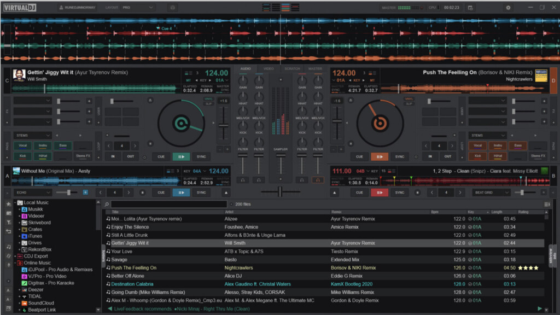This screenshot has width=560, height=315.
Task: Click the user profile RUNEDJINNORWAY
Action: click(x=78, y=8)
